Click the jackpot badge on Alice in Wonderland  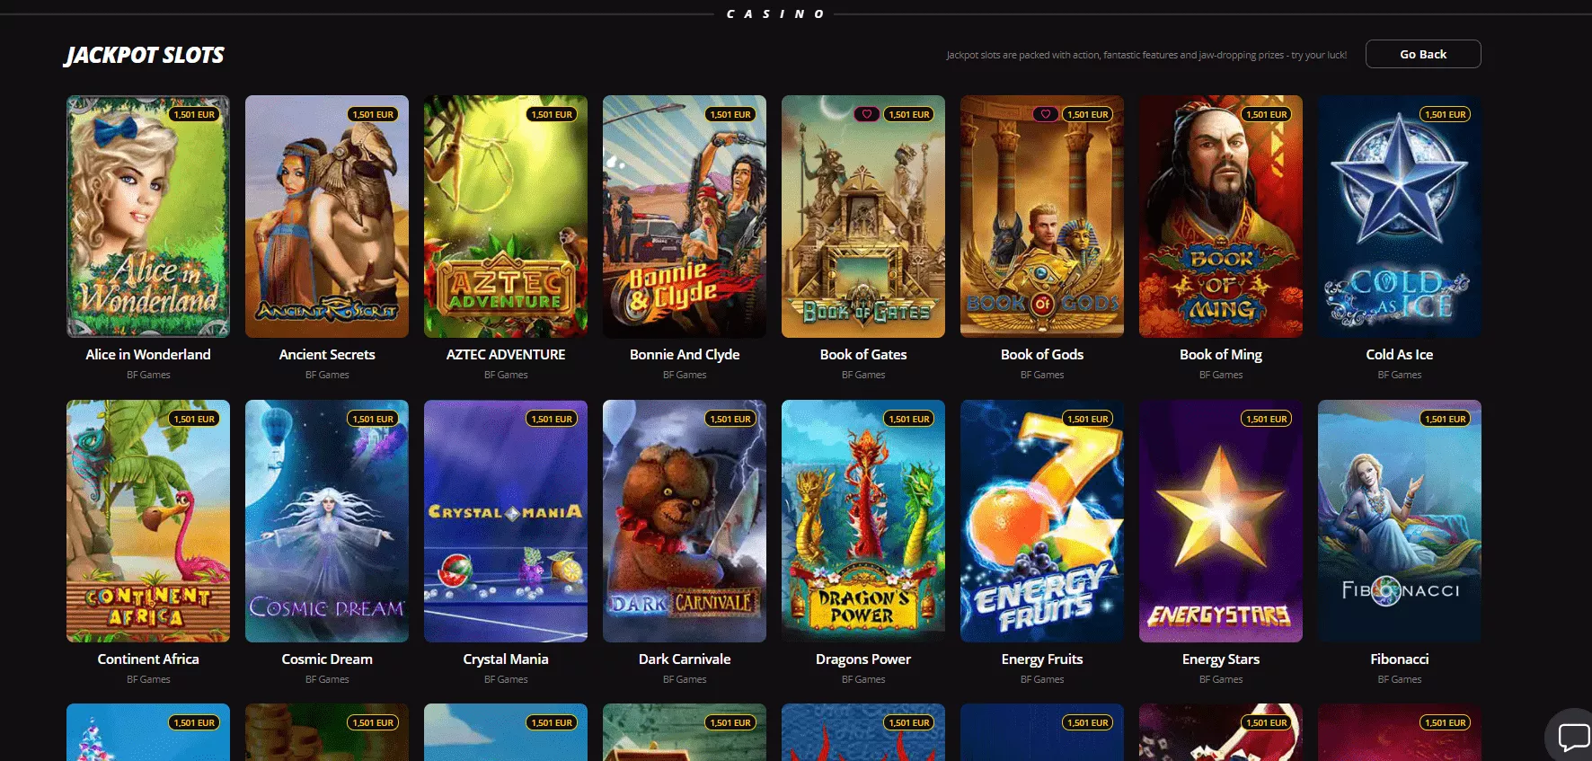click(194, 114)
